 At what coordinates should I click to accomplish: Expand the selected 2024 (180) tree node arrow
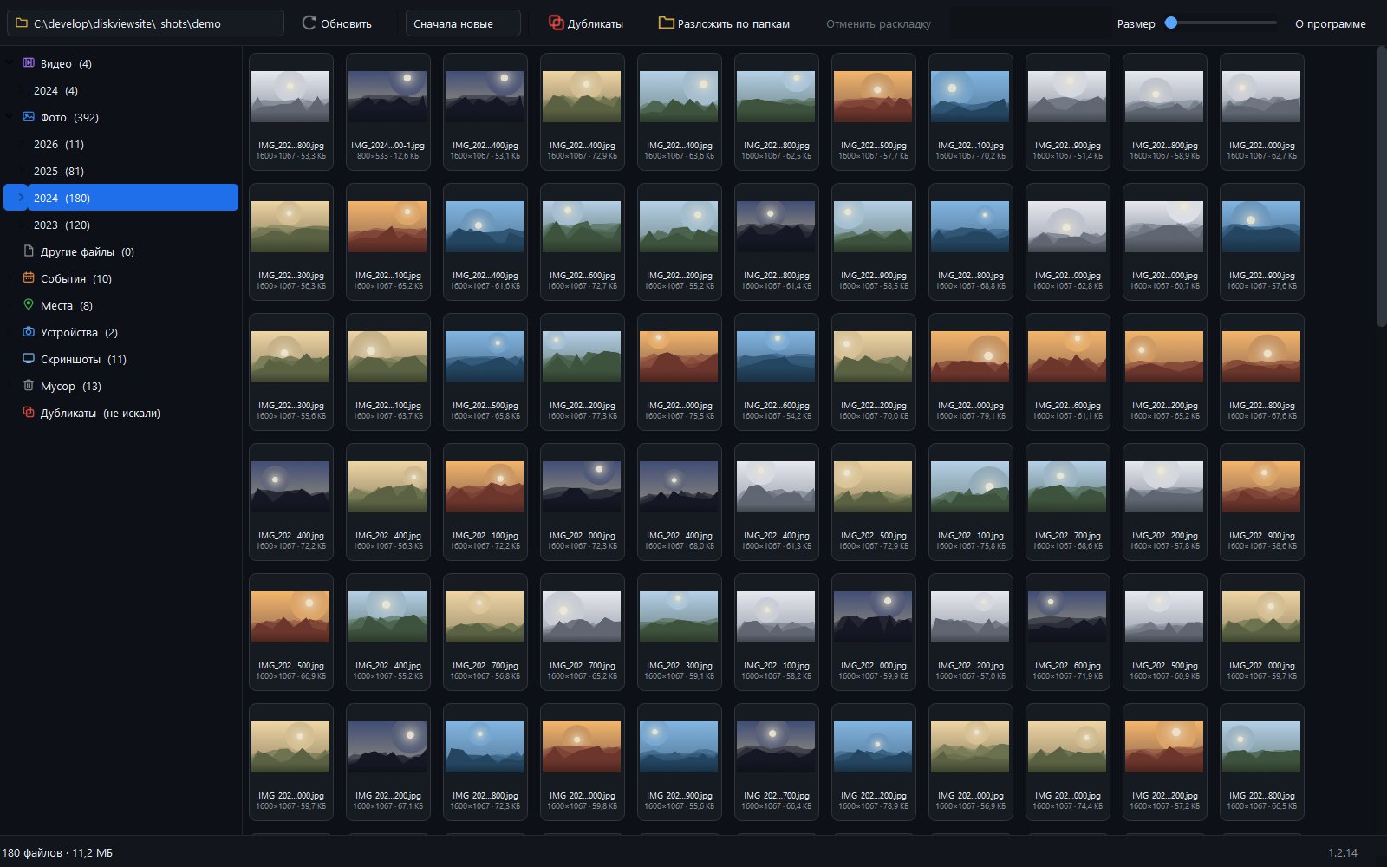point(22,198)
